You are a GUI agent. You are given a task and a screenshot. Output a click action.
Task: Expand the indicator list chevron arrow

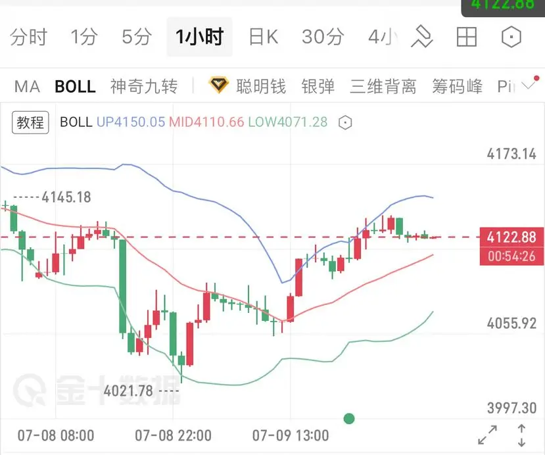pyautogui.click(x=529, y=85)
